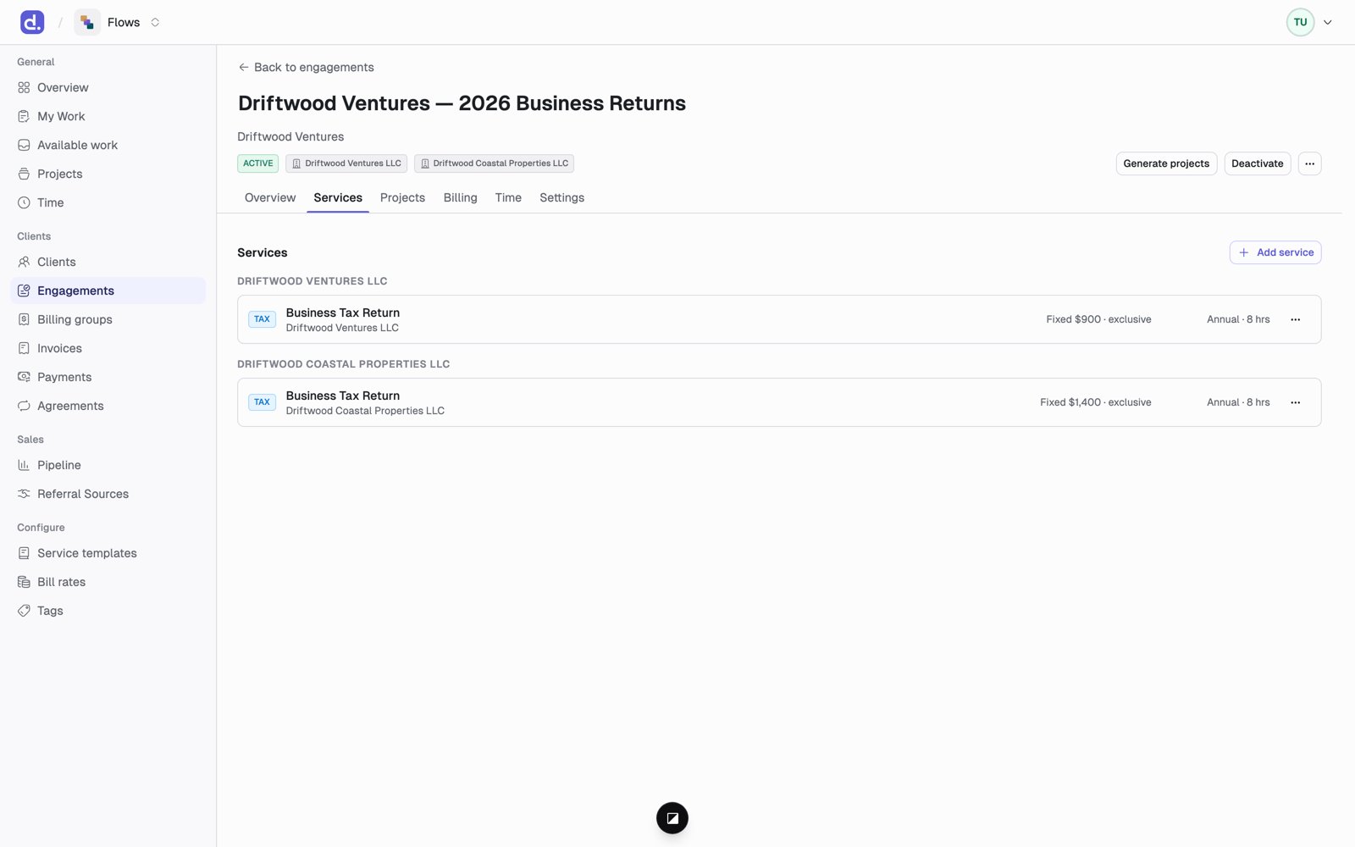Go back to engagements

tap(306, 67)
